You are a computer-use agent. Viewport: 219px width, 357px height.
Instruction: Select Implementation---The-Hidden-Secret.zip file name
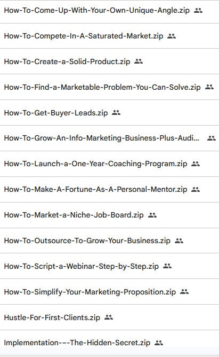[77, 343]
